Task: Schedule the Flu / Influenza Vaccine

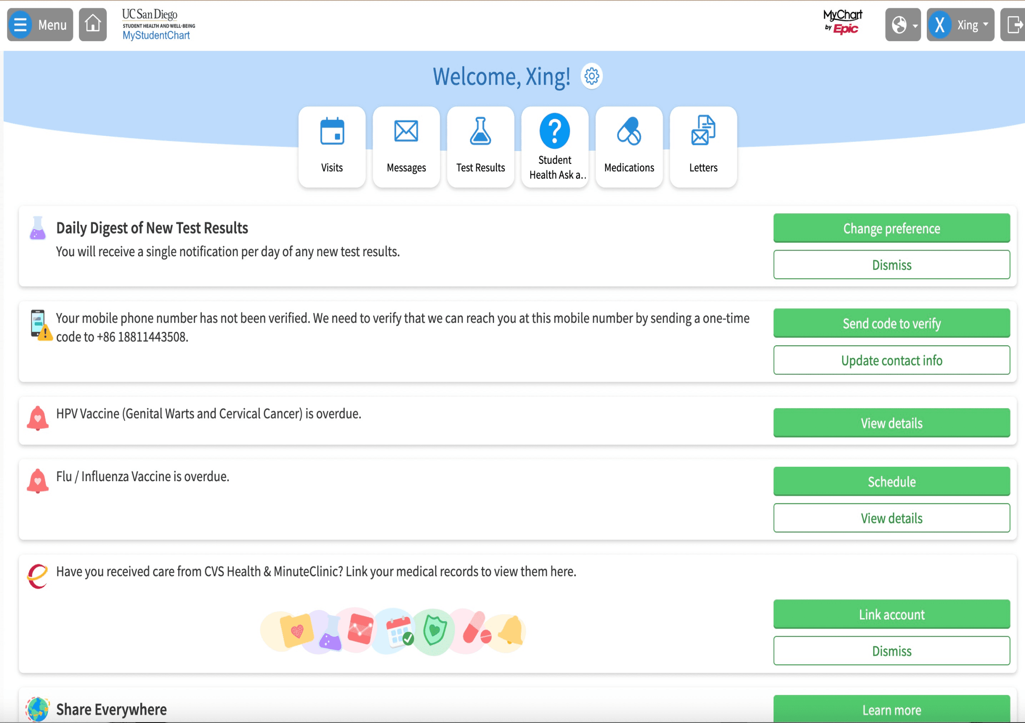Action: point(891,481)
